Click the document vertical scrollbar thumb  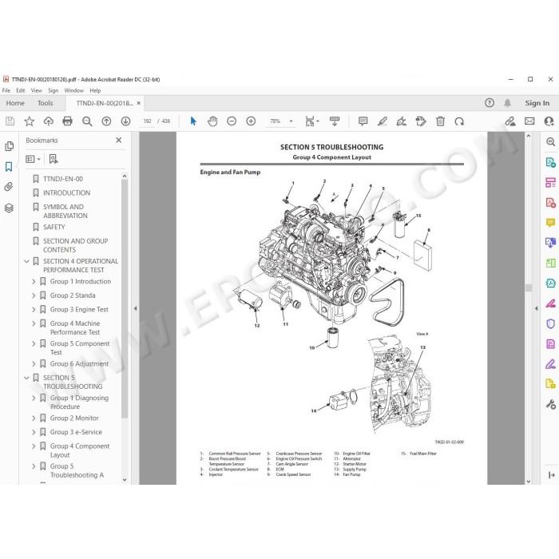point(529,287)
